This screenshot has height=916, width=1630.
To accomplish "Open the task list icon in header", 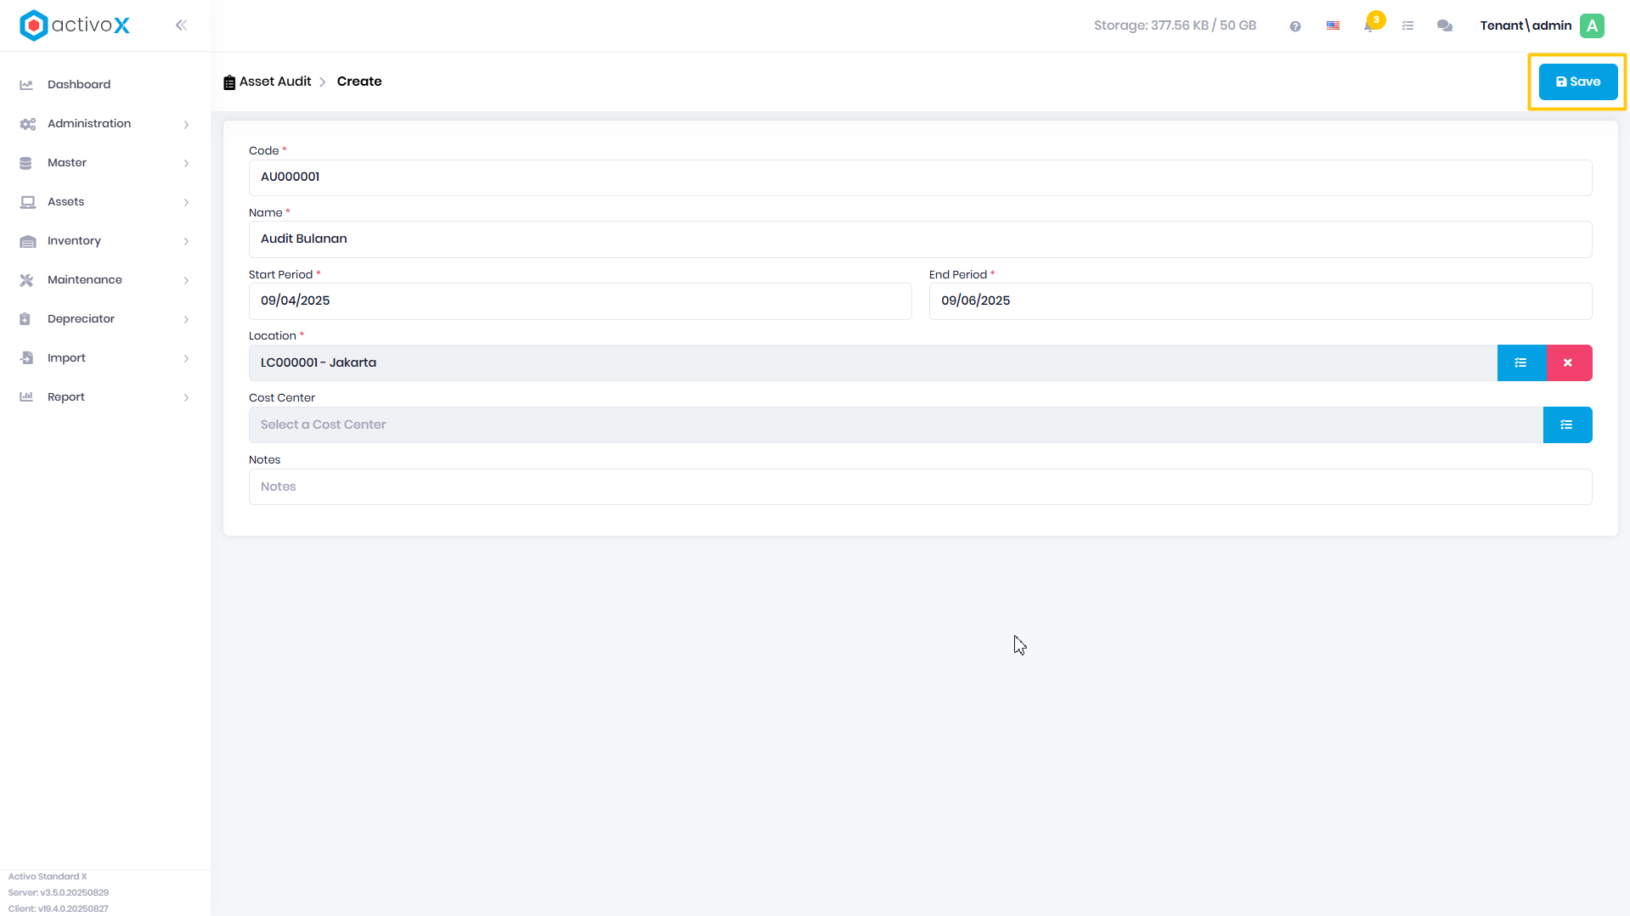I will click(1407, 26).
